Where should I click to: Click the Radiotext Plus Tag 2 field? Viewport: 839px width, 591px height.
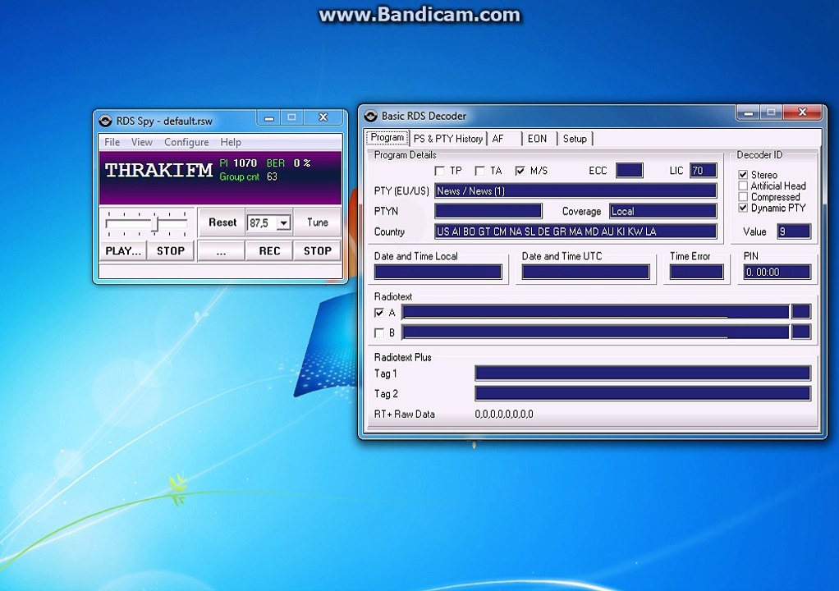point(643,394)
